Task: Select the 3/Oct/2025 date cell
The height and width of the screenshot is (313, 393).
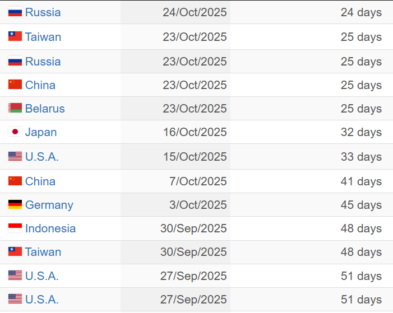Action: click(198, 205)
